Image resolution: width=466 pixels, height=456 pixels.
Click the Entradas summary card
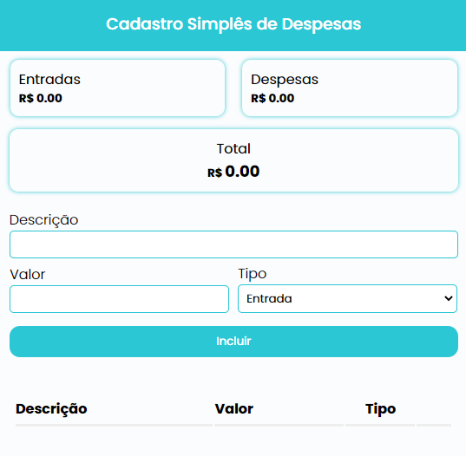[117, 88]
